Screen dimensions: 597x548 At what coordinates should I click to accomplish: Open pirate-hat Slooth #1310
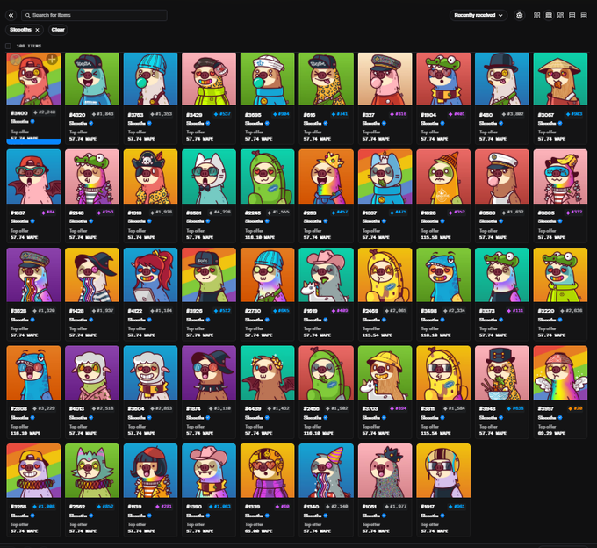point(150,177)
